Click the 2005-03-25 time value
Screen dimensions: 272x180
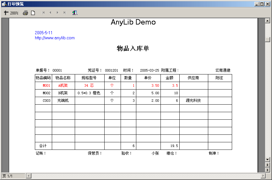pyautogui.click(x=150, y=70)
